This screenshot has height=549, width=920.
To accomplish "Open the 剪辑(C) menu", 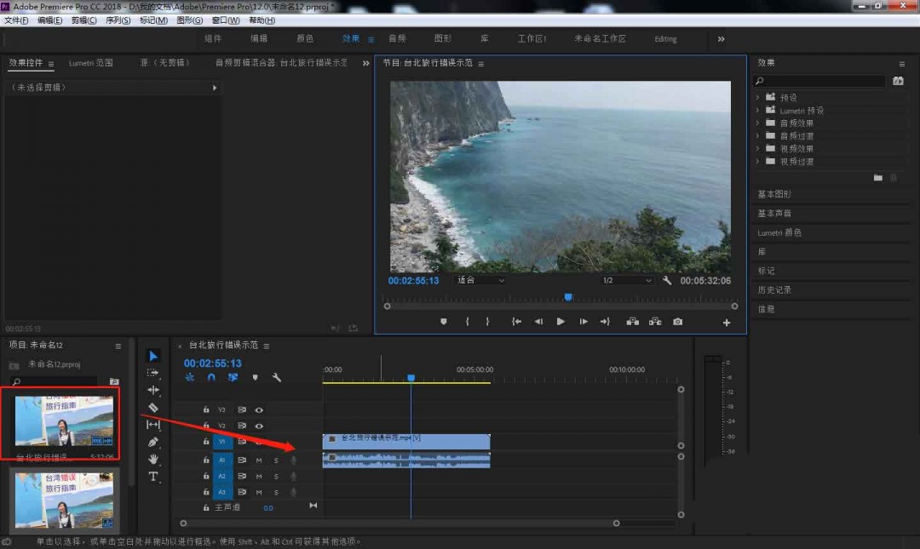I will click(x=83, y=20).
